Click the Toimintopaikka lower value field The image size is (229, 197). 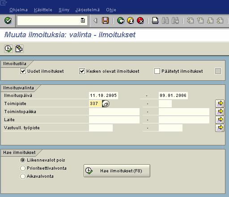coord(114,112)
